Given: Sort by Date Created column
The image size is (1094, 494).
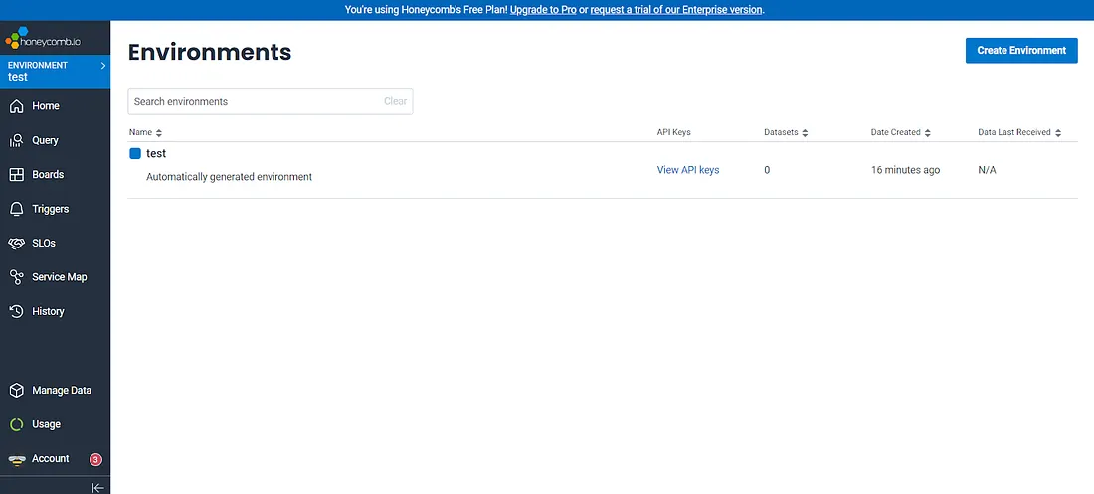Looking at the screenshot, I should click(x=901, y=132).
